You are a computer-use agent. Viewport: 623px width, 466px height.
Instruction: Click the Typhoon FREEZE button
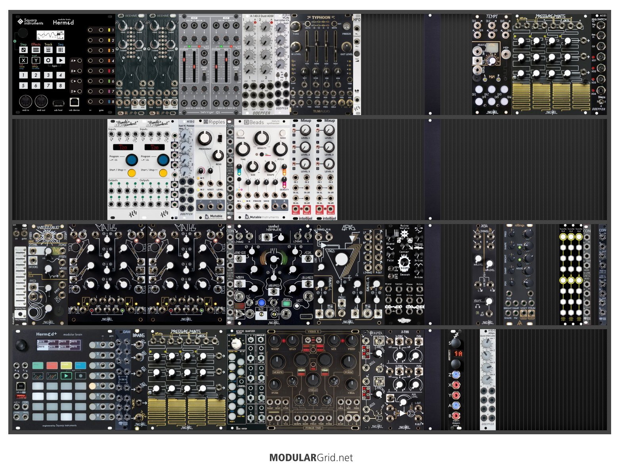pos(346,26)
